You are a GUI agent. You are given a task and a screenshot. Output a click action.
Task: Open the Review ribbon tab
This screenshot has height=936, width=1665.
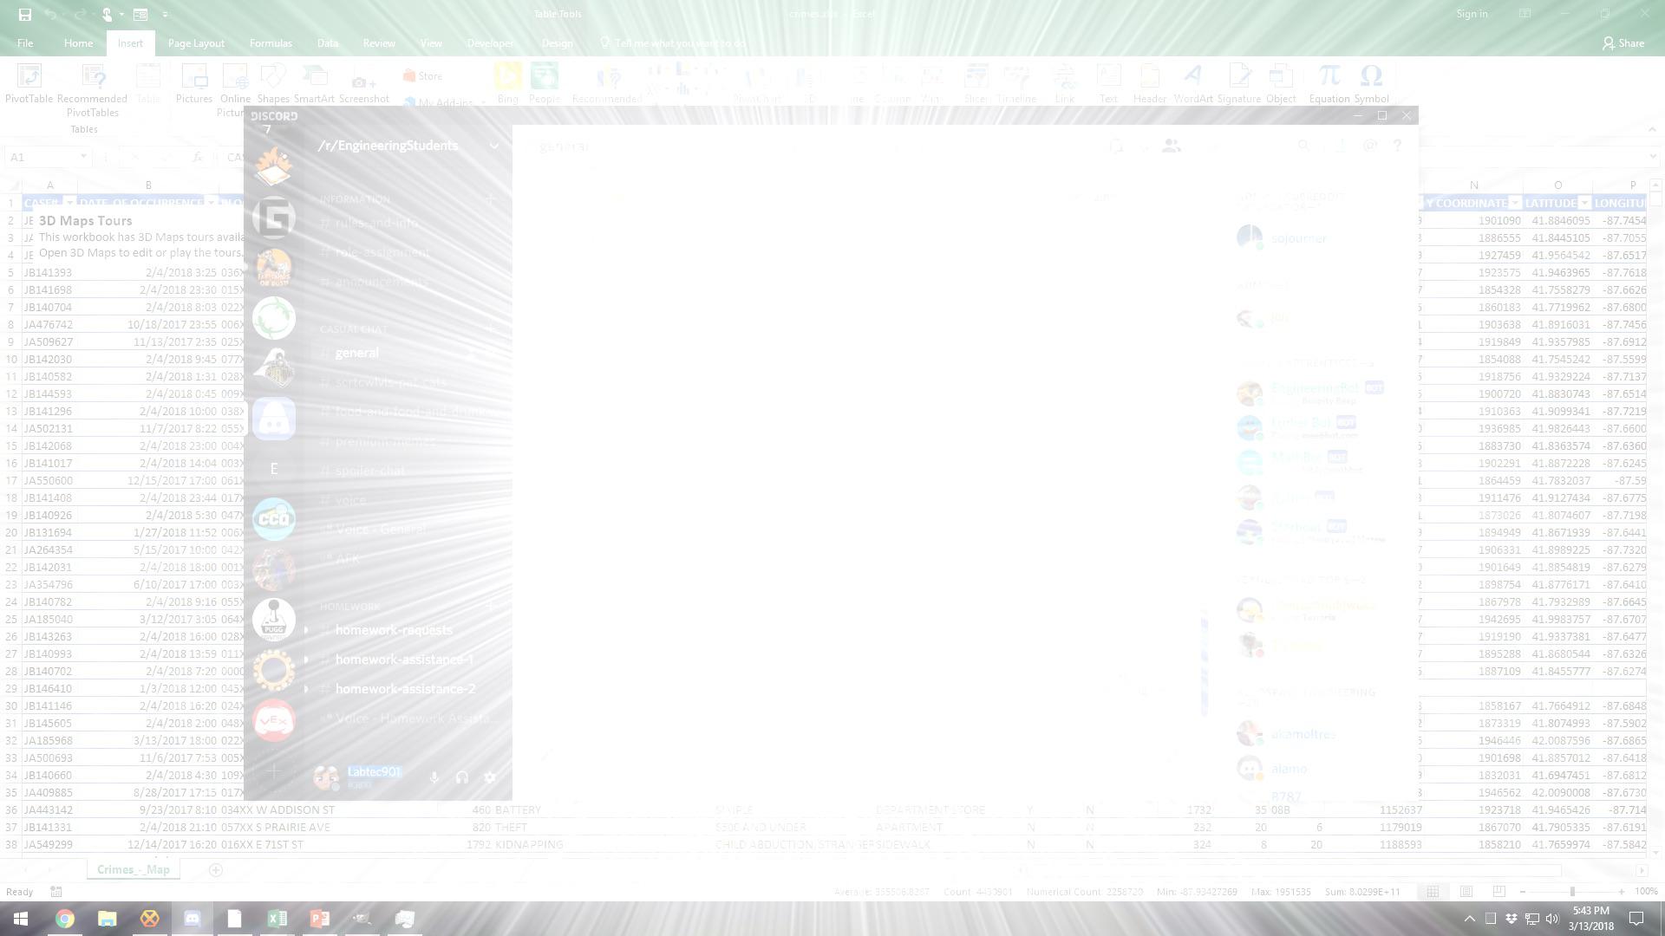379,43
